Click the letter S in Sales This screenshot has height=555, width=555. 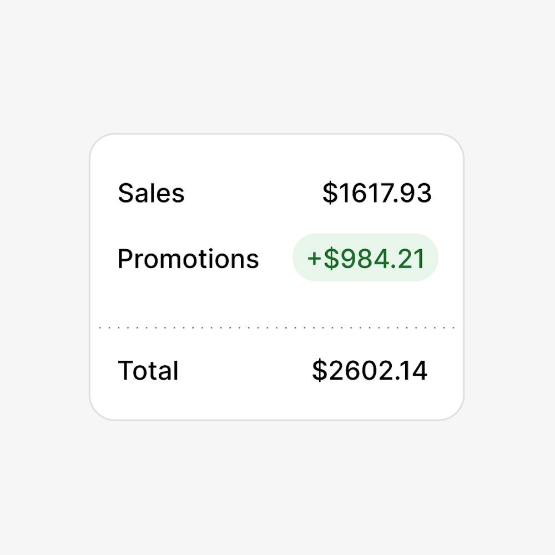126,193
